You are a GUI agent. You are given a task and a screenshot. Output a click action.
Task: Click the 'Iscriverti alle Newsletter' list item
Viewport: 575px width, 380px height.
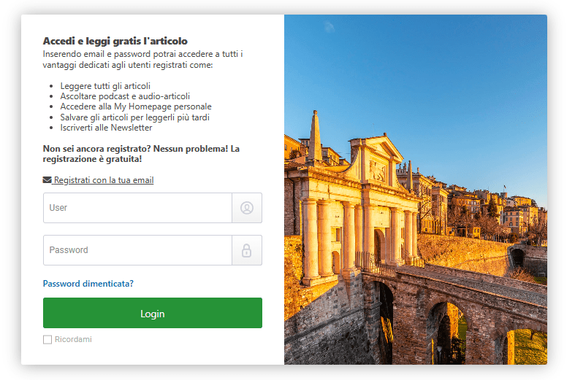point(106,128)
